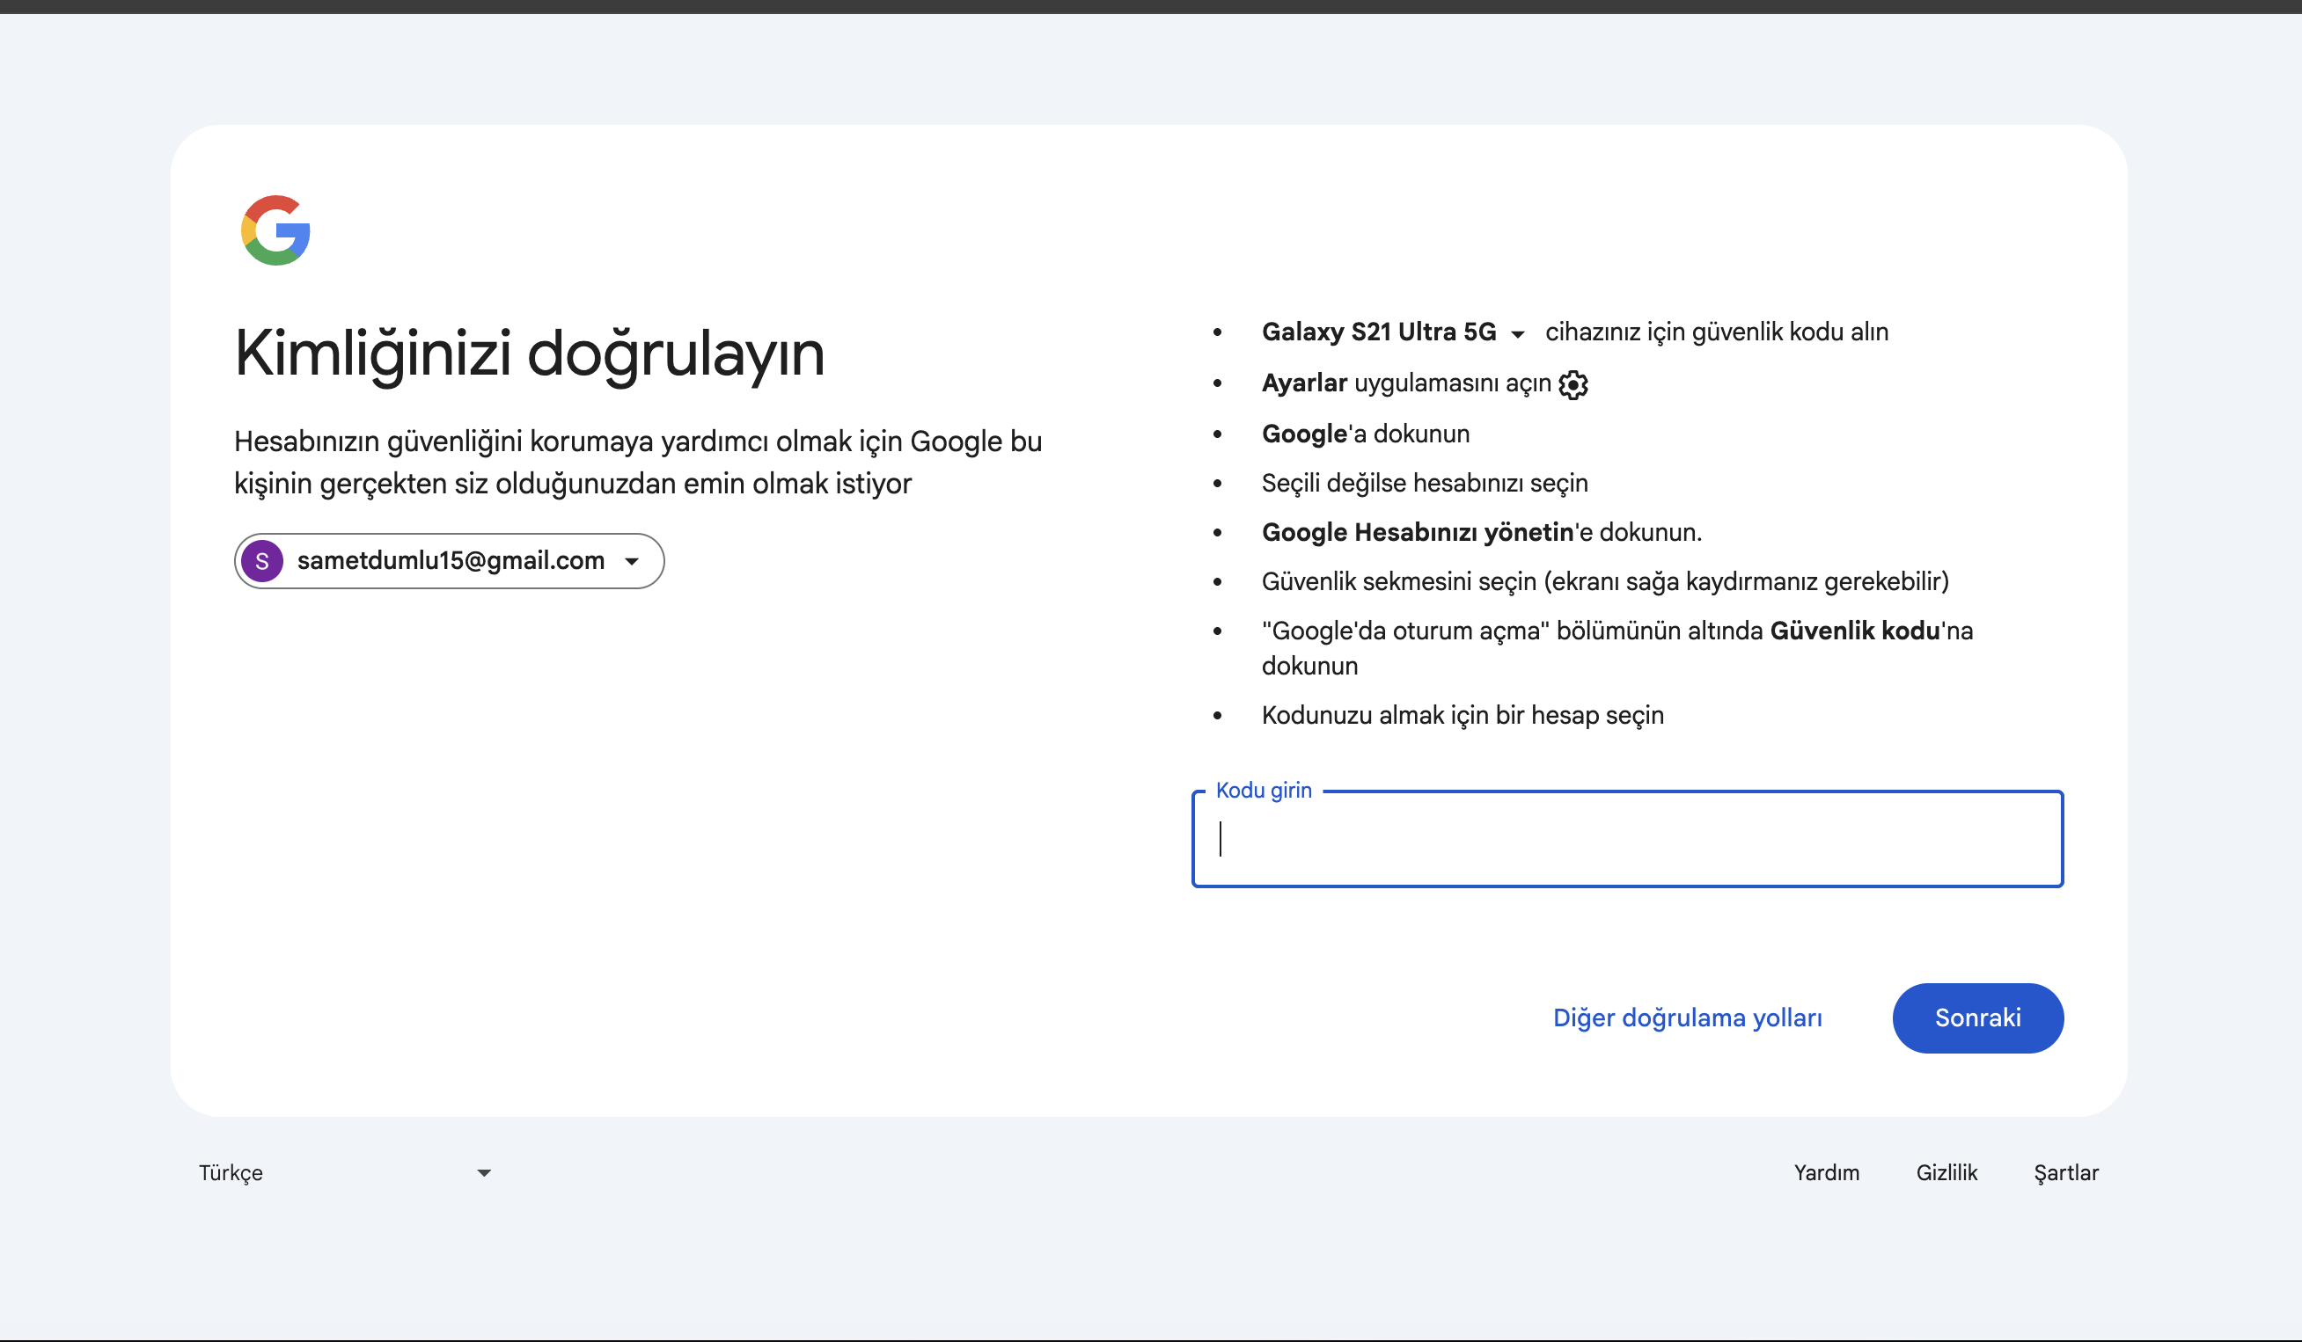The height and width of the screenshot is (1342, 2302).
Task: Click the "Google Hesabınızı yönetin'e dokunun" step
Action: coord(1482,532)
